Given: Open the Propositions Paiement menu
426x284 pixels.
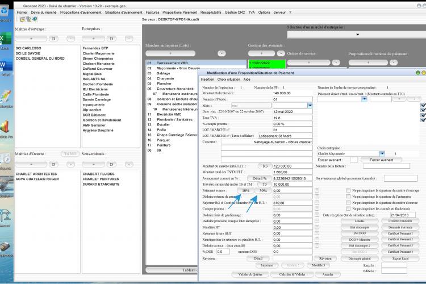Looking at the screenshot, I should pyautogui.click(x=179, y=12).
